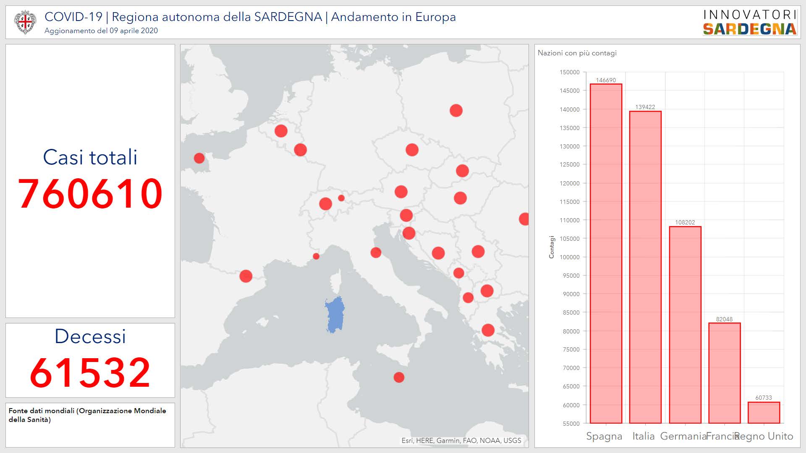Select the Spagna bar in chart
The width and height of the screenshot is (806, 453).
[606, 254]
